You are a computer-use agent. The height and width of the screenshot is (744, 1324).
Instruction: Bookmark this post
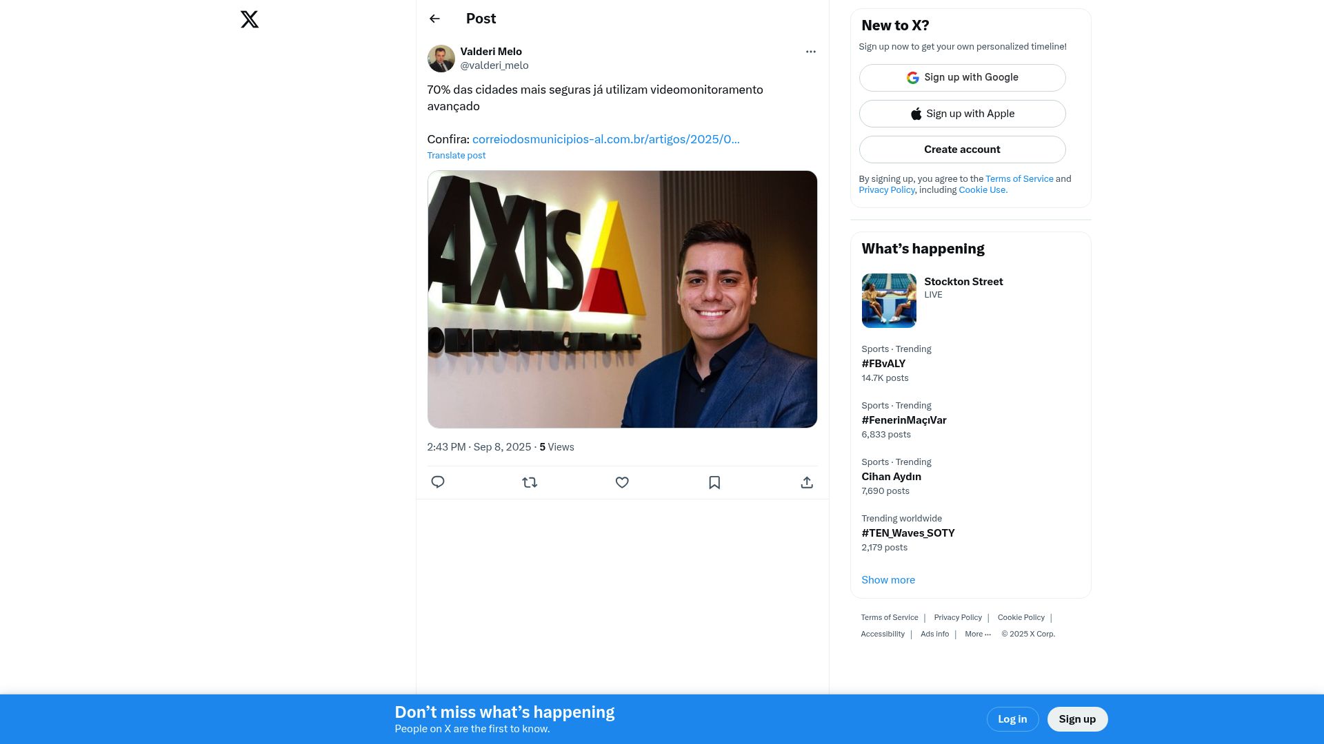click(x=714, y=482)
